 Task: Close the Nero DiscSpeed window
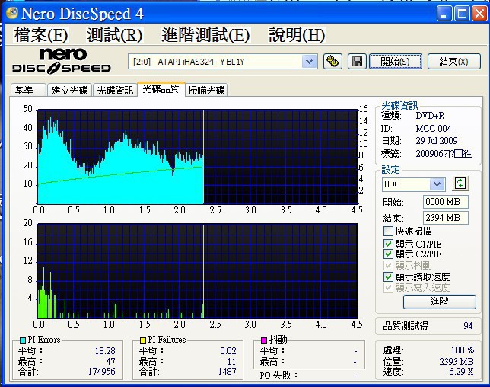point(479,14)
